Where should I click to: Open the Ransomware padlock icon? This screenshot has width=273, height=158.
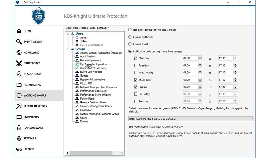[19, 128]
